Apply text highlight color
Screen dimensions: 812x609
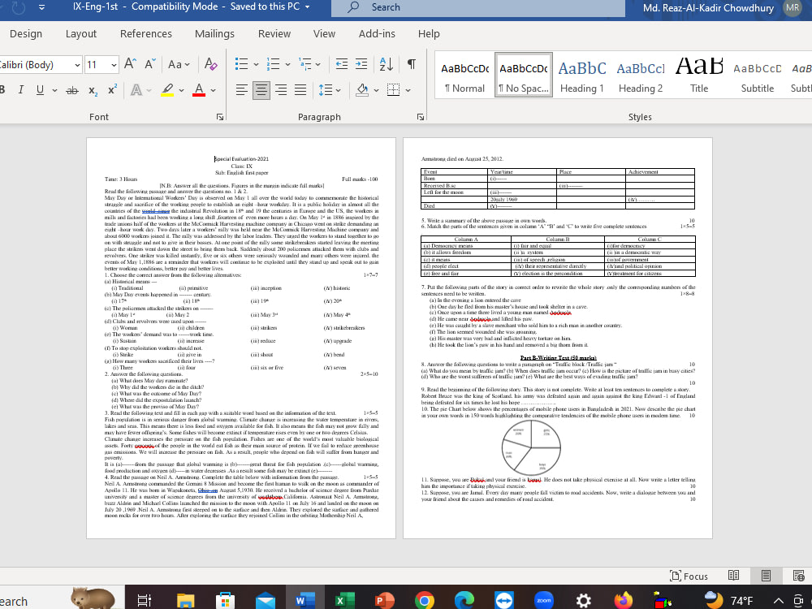167,90
